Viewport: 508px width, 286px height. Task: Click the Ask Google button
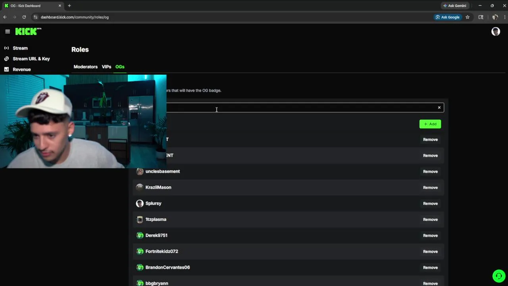tap(447, 17)
